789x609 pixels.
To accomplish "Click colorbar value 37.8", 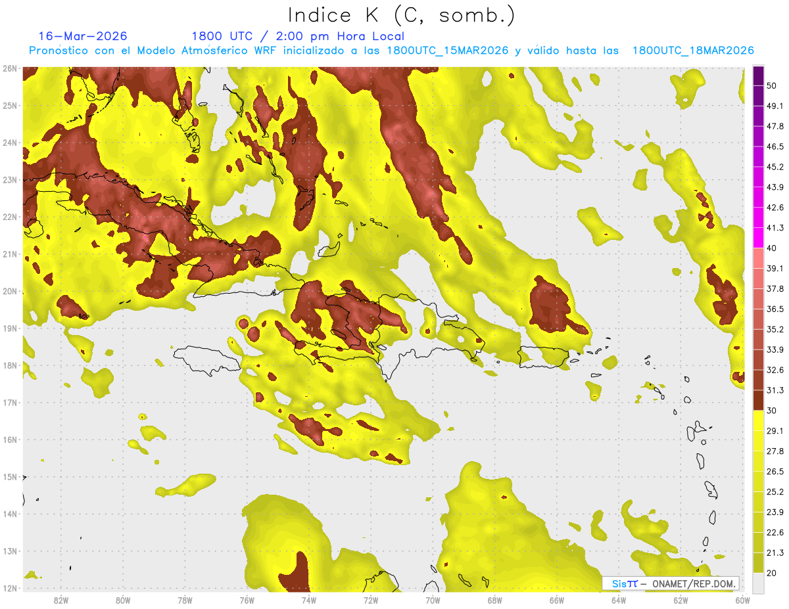I will click(x=775, y=288).
